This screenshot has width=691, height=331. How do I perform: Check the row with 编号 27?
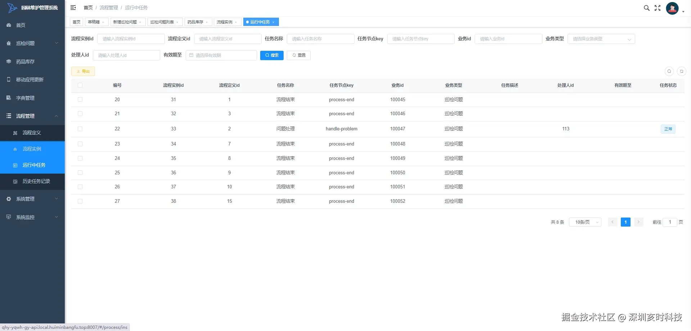(80, 201)
